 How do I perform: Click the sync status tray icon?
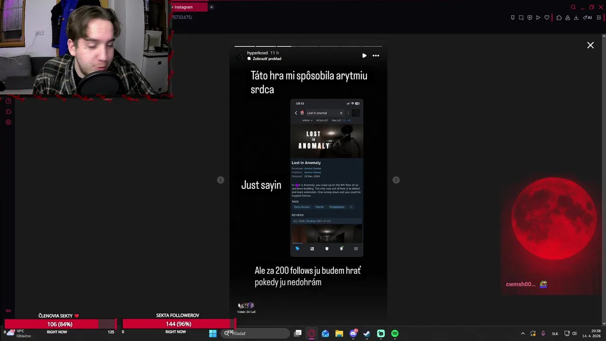(x=533, y=333)
